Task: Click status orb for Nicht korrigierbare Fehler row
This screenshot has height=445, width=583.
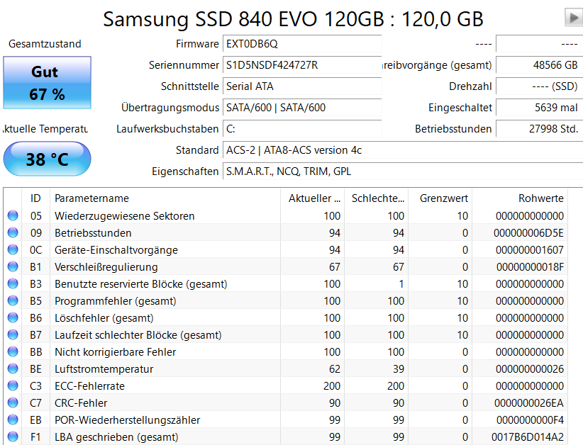Action: [x=13, y=351]
